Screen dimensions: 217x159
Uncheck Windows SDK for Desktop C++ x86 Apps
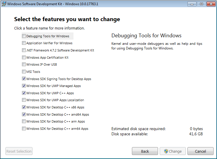click(x=24, y=107)
